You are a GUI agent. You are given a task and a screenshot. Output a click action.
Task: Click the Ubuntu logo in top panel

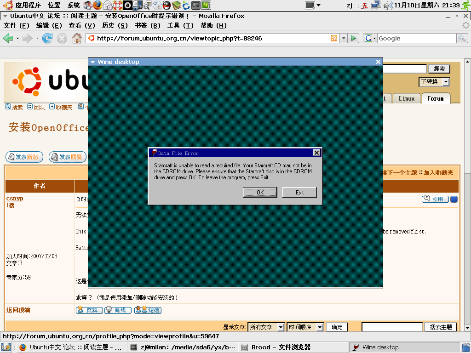(7, 5)
